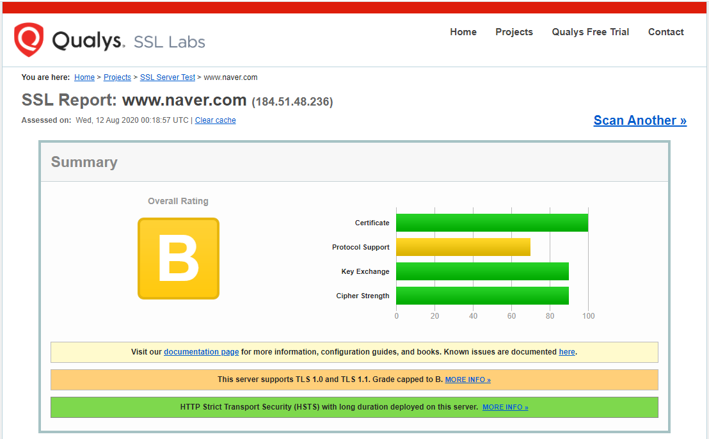The image size is (709, 439).
Task: Open the documentation page link
Action: [x=201, y=352]
